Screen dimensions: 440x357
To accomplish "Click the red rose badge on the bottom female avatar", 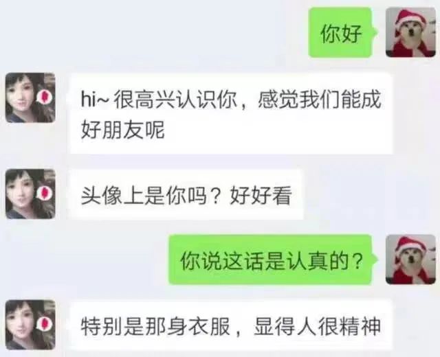I will click(x=44, y=323).
